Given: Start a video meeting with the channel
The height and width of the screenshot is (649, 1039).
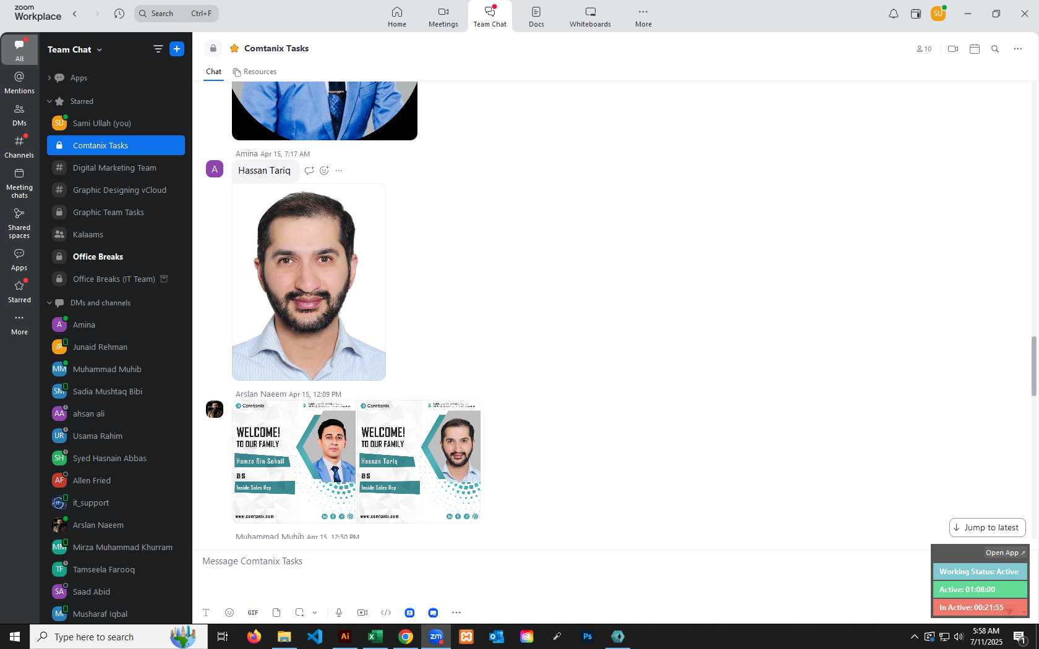Looking at the screenshot, I should [x=953, y=49].
